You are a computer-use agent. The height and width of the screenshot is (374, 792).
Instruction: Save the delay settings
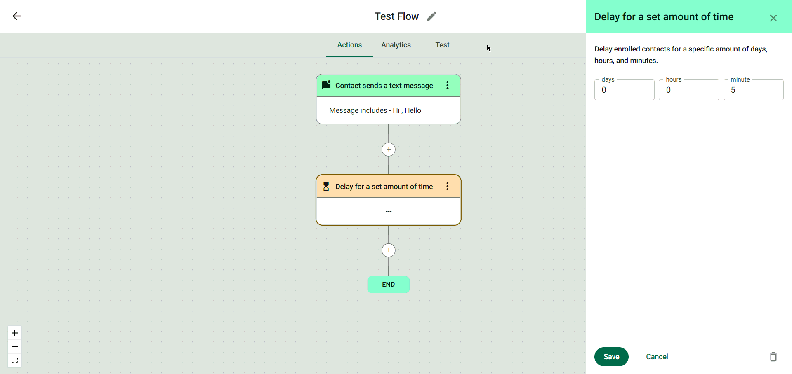click(x=611, y=357)
